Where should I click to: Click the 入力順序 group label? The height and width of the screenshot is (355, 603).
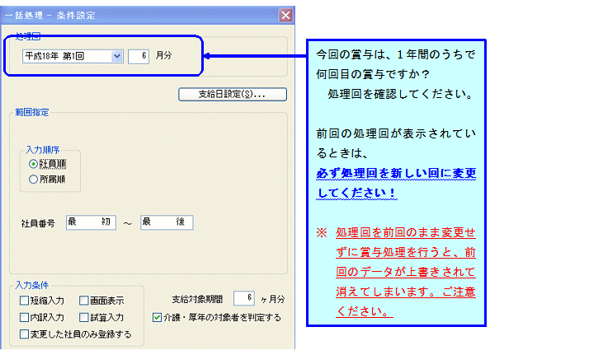(x=43, y=150)
